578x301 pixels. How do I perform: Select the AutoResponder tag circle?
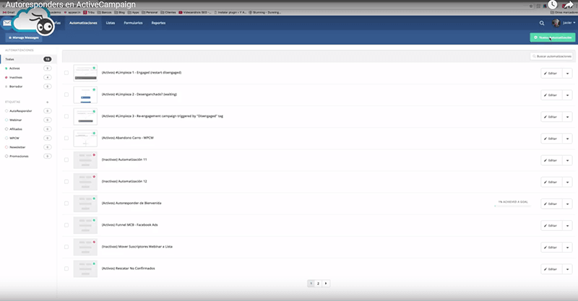click(7, 111)
